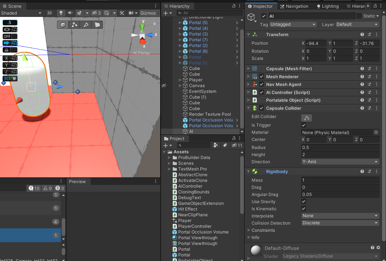Uncheck Is Kinematic on the Rigidbody

303,209
